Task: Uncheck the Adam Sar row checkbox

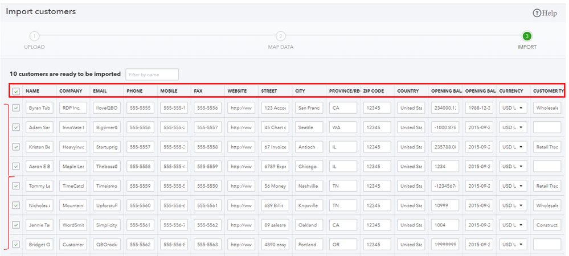Action: (x=16, y=127)
